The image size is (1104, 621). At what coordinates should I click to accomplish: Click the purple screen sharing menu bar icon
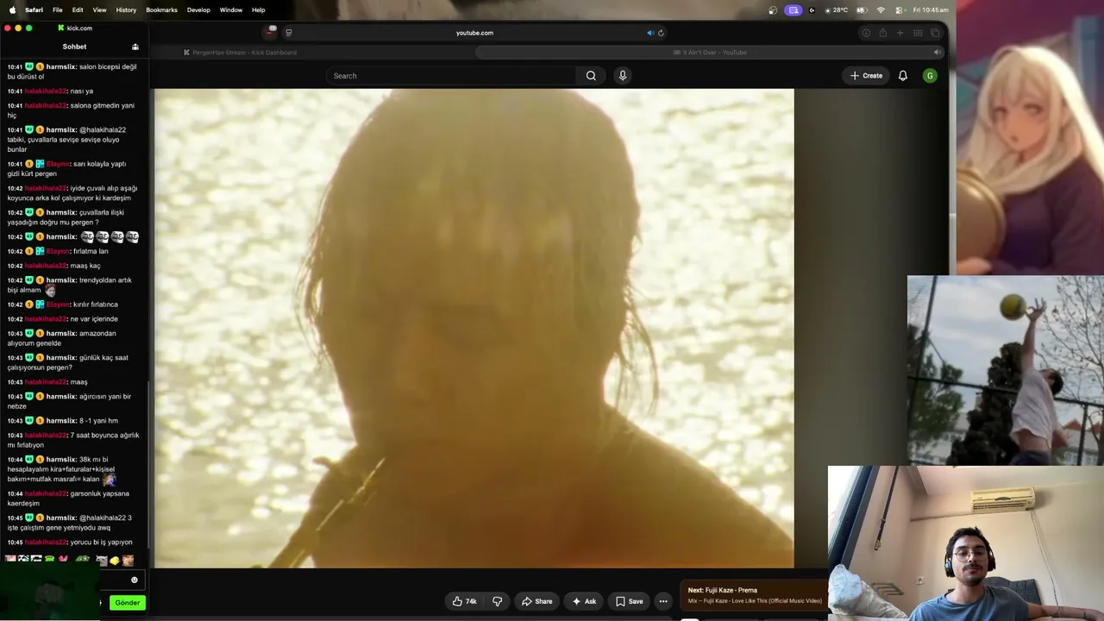(793, 9)
